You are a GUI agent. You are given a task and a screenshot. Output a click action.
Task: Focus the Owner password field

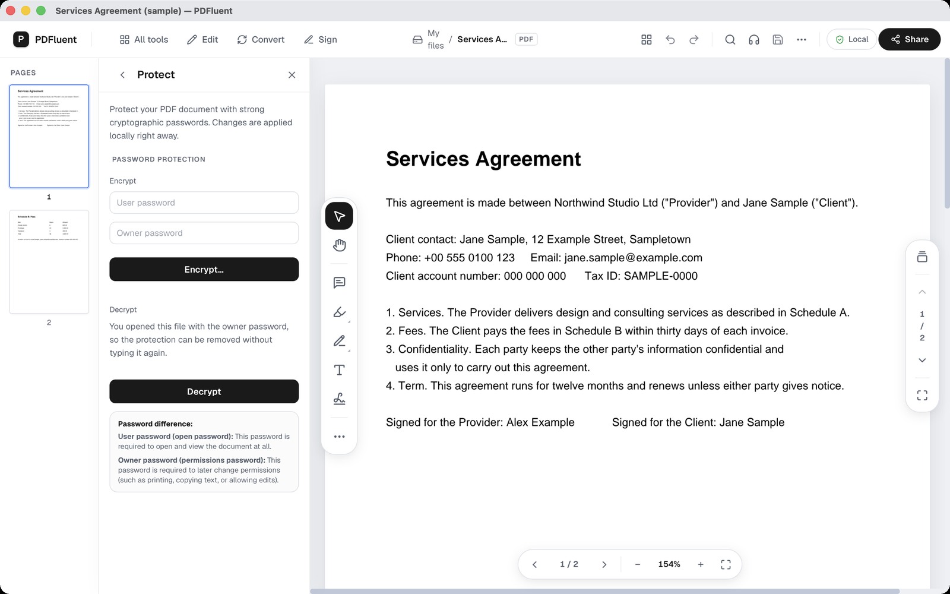pyautogui.click(x=204, y=233)
